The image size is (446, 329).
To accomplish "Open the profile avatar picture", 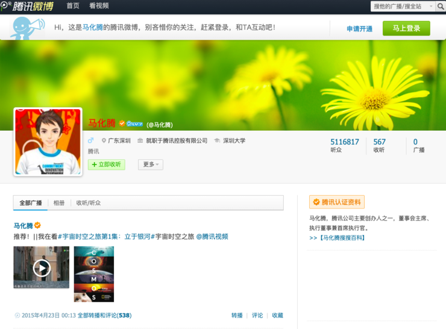I will pos(48,142).
